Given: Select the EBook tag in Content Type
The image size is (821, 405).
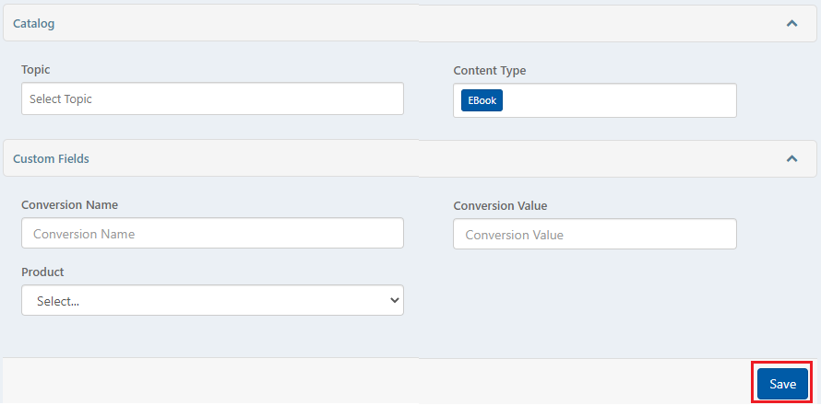Looking at the screenshot, I should click(x=482, y=100).
